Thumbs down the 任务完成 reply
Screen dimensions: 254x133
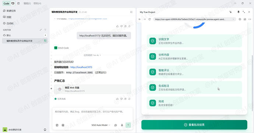121,99
